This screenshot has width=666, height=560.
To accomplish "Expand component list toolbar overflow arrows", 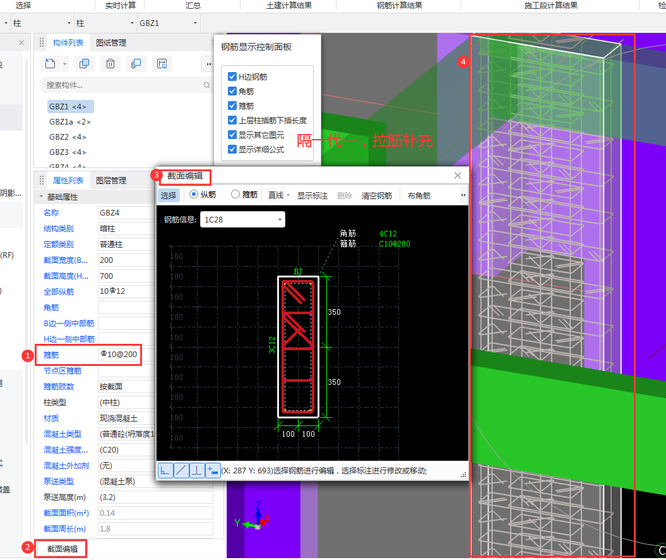I will 208,64.
